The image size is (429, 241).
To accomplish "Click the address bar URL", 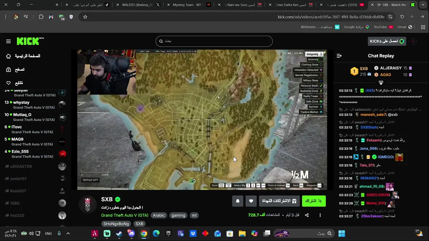I will click(331, 17).
